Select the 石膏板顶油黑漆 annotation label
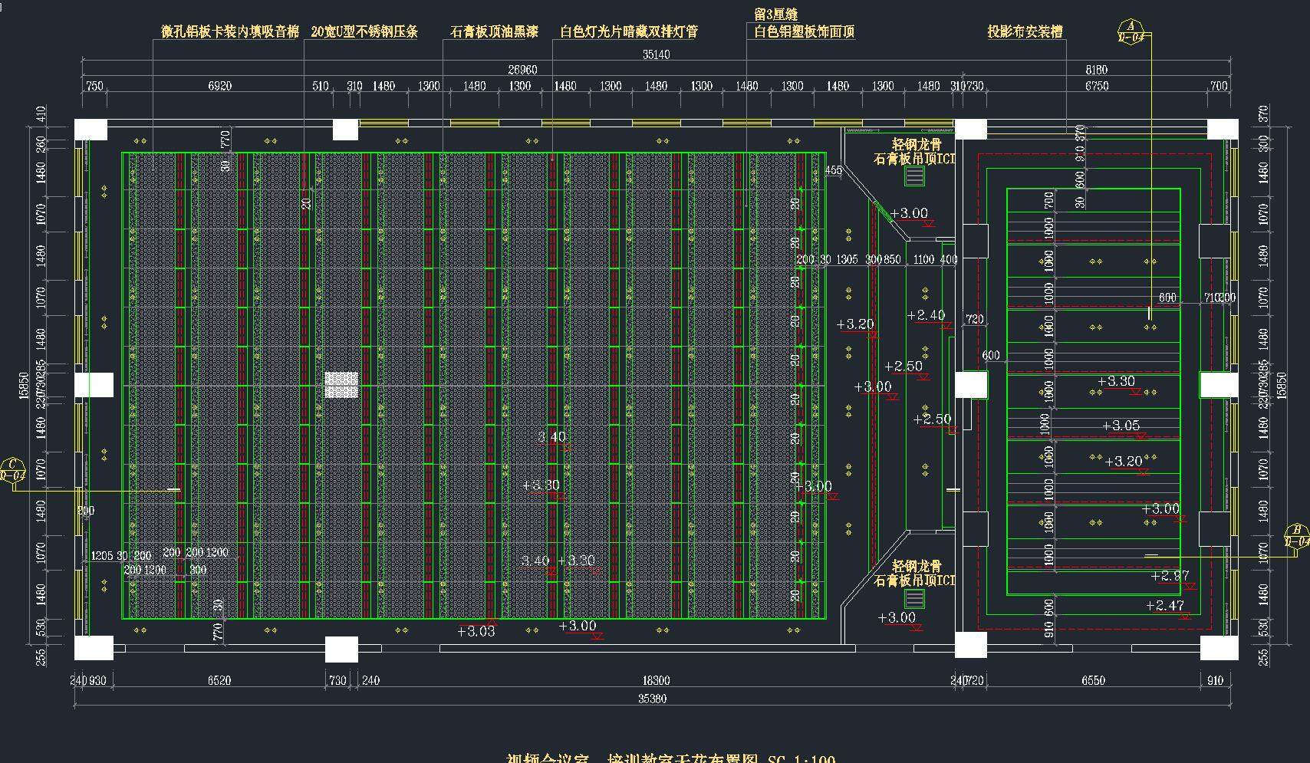The height and width of the screenshot is (763, 1310). point(494,32)
